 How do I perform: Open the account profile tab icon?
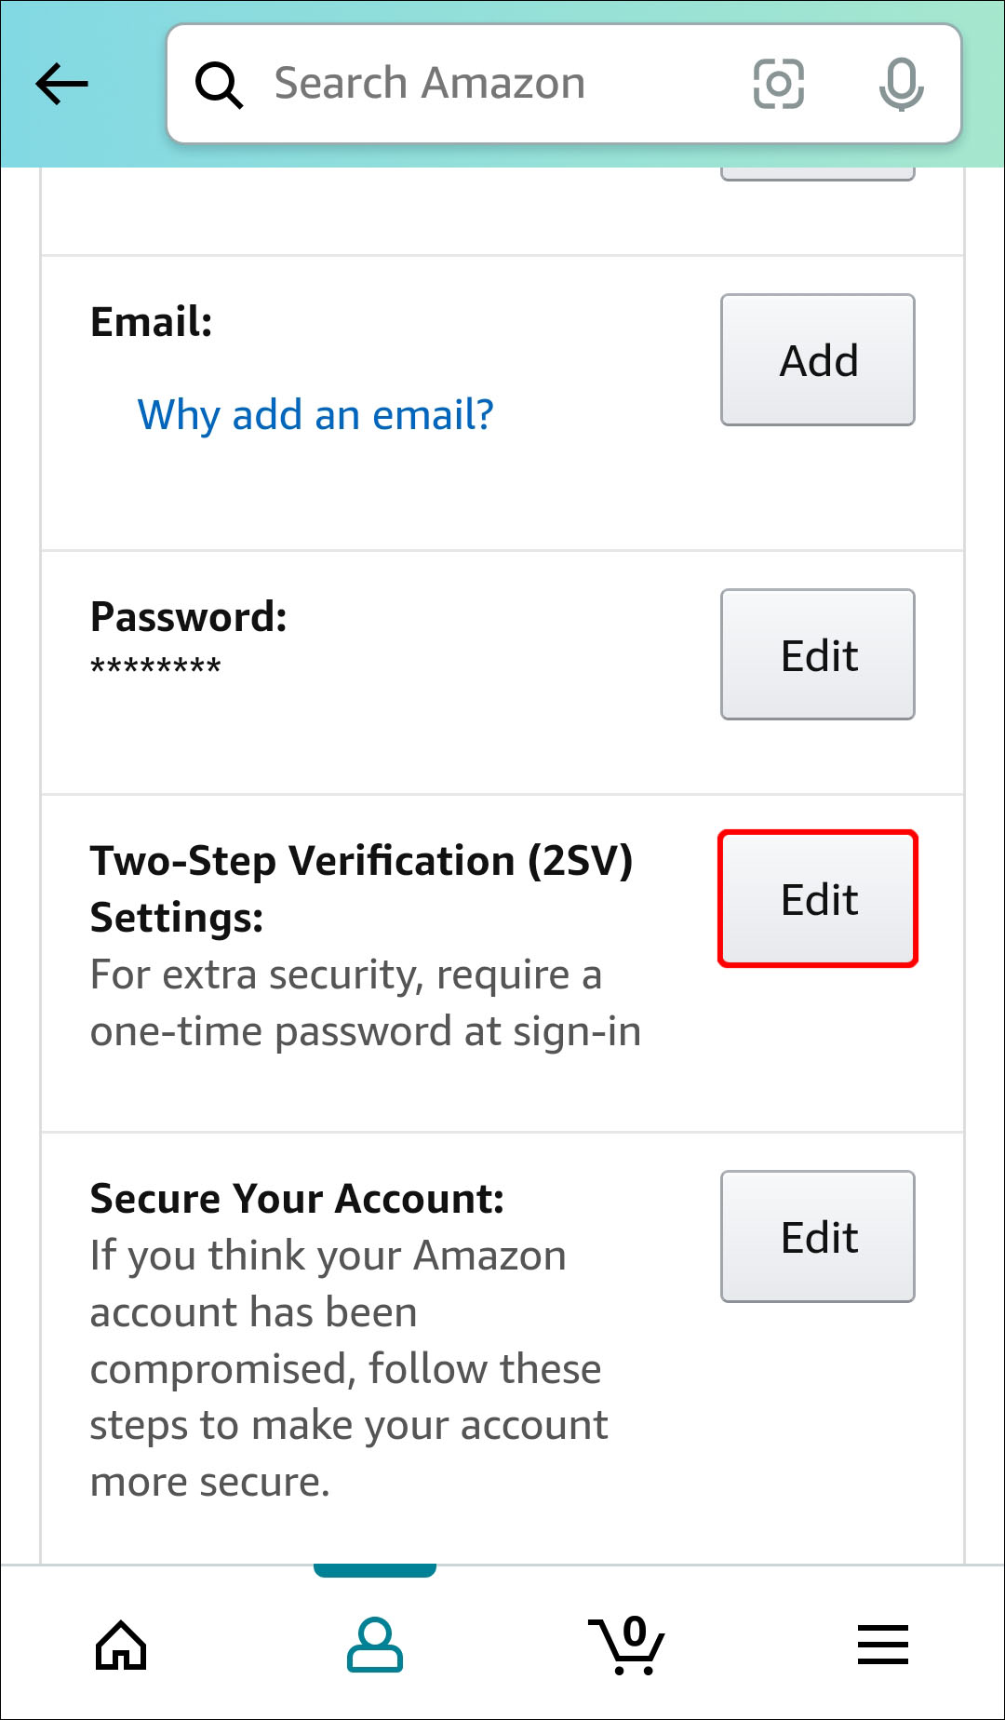click(x=374, y=1645)
